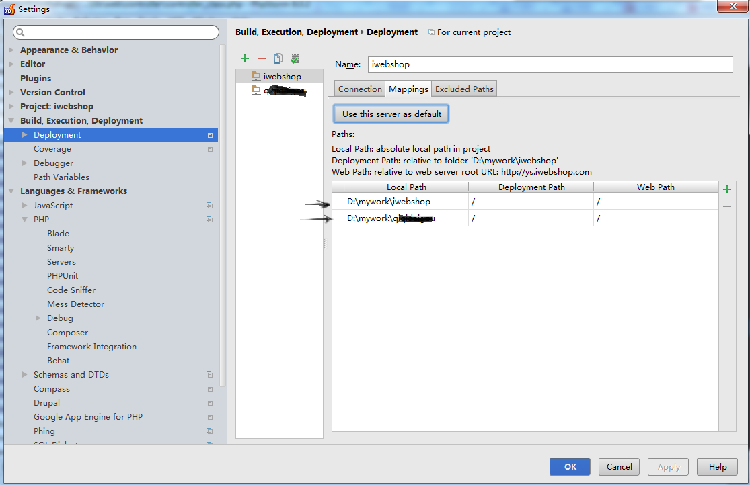This screenshot has height=485, width=750.
Task: Click the search field above the settings tree
Action: coord(115,32)
